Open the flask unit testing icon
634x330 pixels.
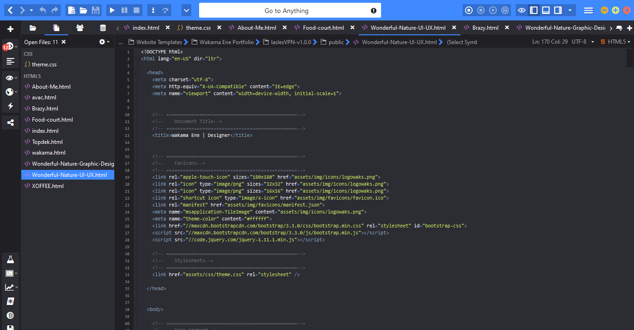coord(10,259)
